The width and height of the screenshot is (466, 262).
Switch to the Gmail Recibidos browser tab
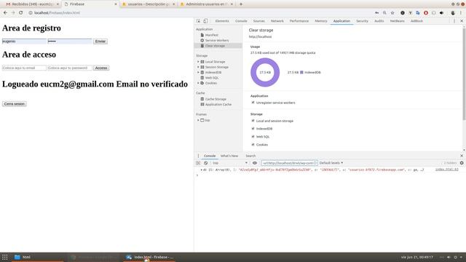32,4
